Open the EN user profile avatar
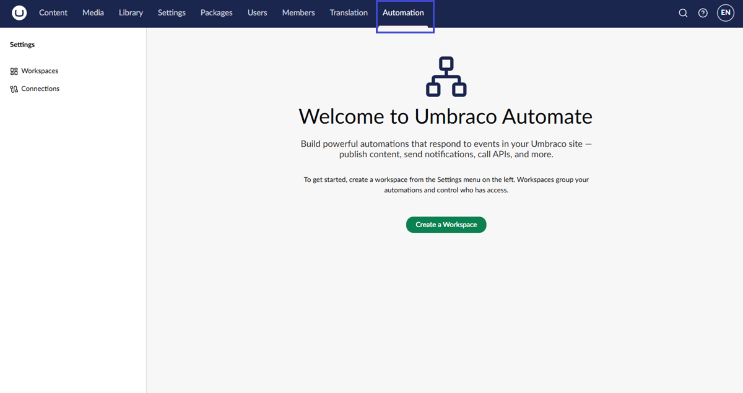Viewport: 743px width, 393px height. pyautogui.click(x=726, y=12)
